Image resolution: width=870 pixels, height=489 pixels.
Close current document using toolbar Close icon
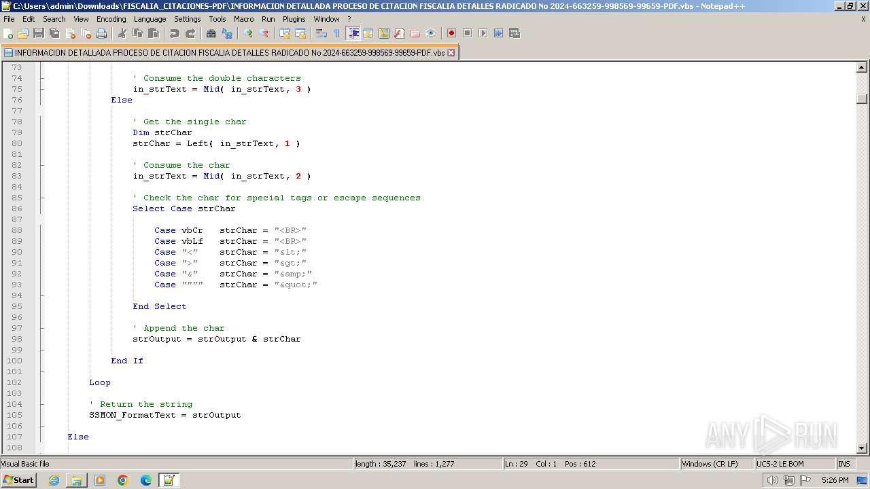tap(70, 33)
